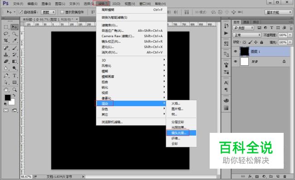Toggle lock all padlock icon

[261, 42]
